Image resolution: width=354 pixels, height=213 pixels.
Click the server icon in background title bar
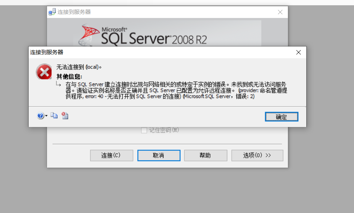pos(52,12)
